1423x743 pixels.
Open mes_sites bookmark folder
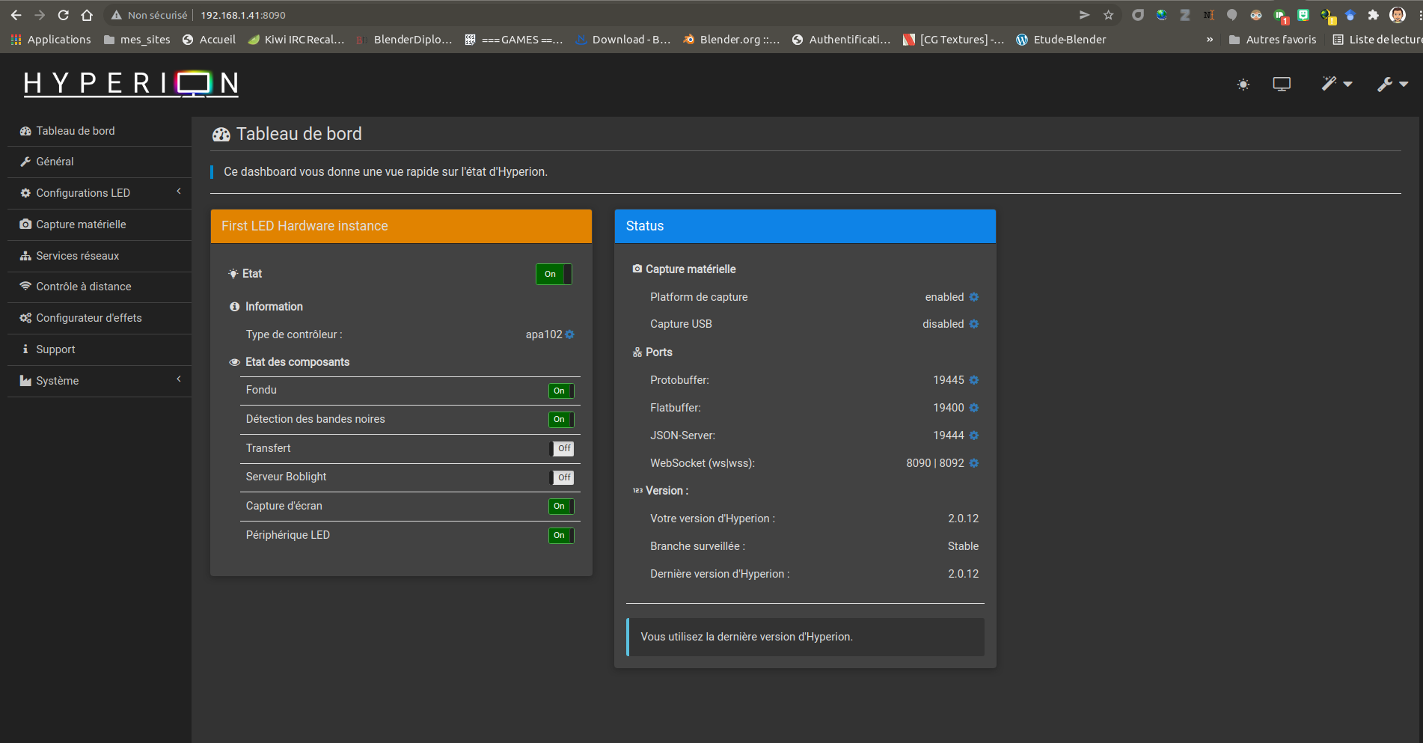[137, 40]
